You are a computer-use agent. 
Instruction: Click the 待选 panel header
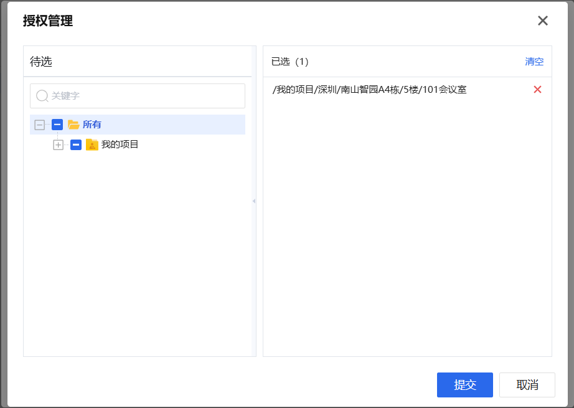point(41,62)
